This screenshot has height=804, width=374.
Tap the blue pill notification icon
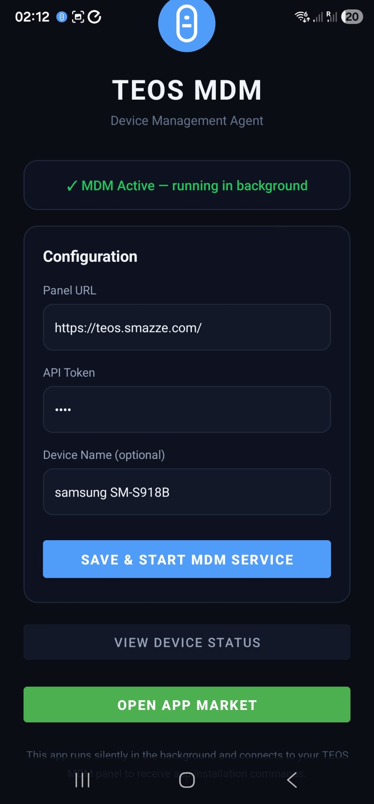coord(61,16)
